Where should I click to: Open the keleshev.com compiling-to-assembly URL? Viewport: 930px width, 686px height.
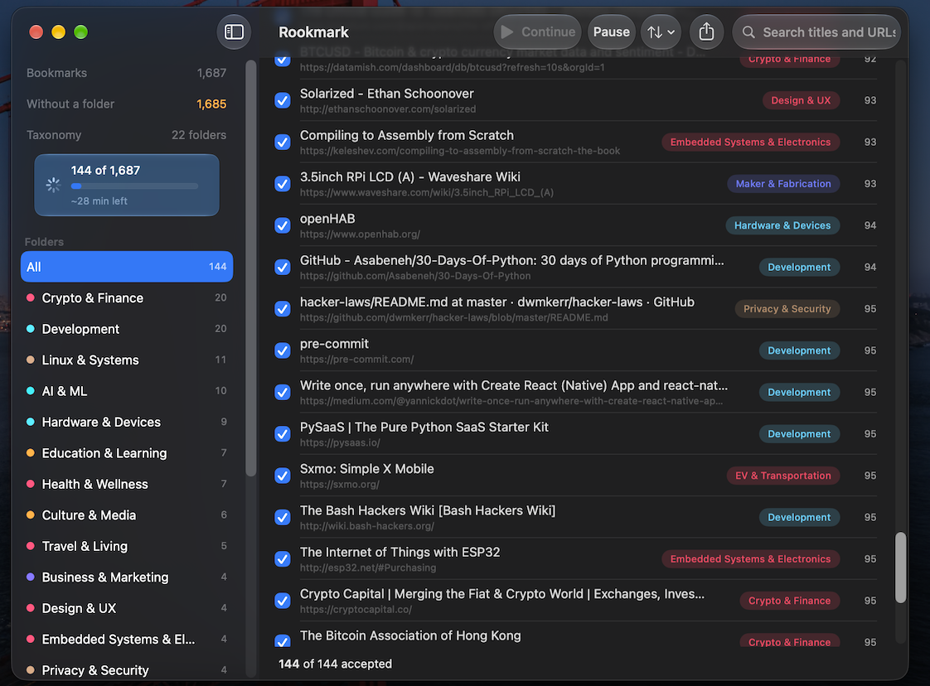click(460, 151)
